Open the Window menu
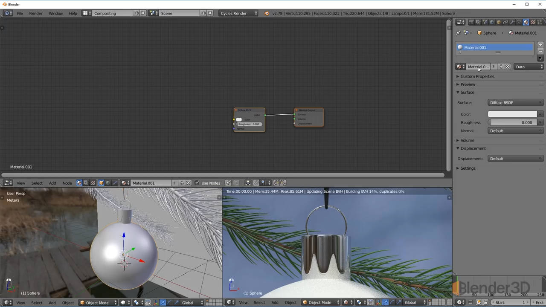 tap(55, 13)
